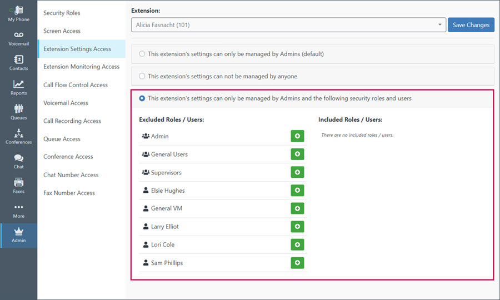Select the managed-by-Admins-only default option
This screenshot has width=500, height=300.
tap(142, 54)
